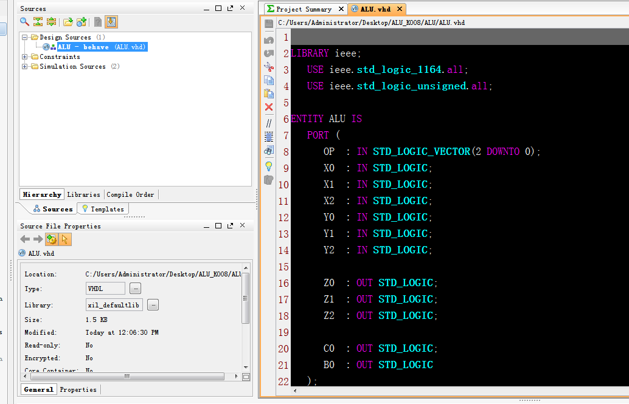Click the scissors Cut icon in editor
Image resolution: width=629 pixels, height=404 pixels.
click(269, 67)
